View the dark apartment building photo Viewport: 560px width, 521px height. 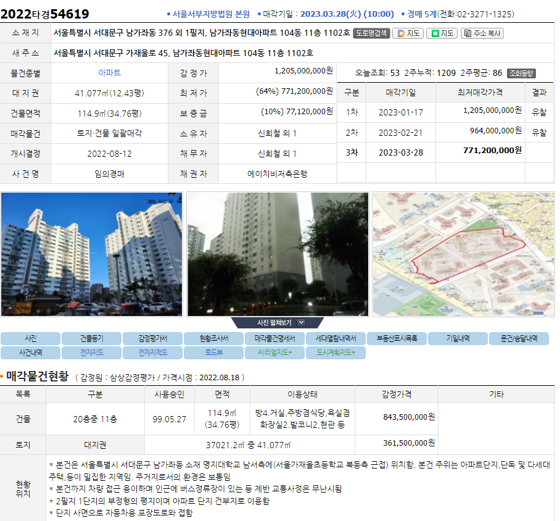tap(278, 254)
